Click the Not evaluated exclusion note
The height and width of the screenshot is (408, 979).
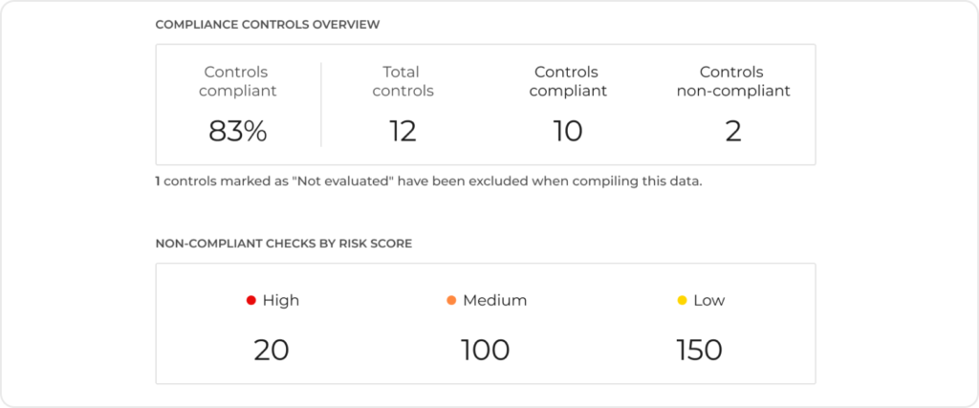tap(429, 183)
